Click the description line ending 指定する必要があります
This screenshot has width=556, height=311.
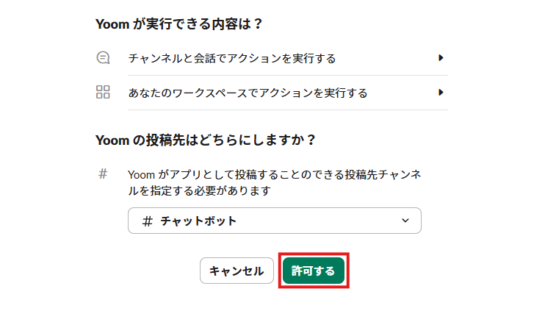coord(199,190)
